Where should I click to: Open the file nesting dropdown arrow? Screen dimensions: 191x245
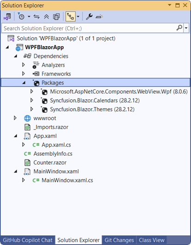pyautogui.click(x=78, y=16)
